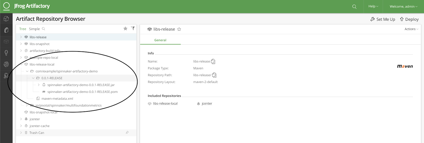The image size is (424, 143).
Task: Click the Maven package type value
Action: coord(198,68)
